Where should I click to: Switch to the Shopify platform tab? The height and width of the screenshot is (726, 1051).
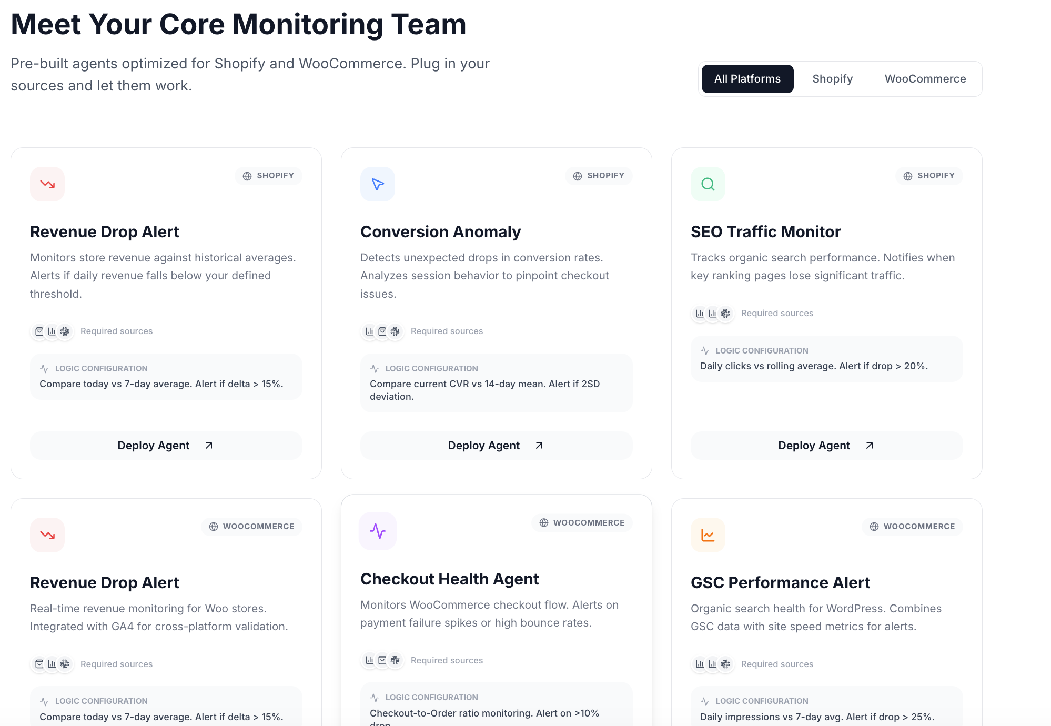click(x=832, y=79)
